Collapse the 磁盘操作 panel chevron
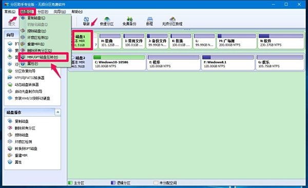Image resolution: width=308 pixels, height=188 pixels. point(57,112)
